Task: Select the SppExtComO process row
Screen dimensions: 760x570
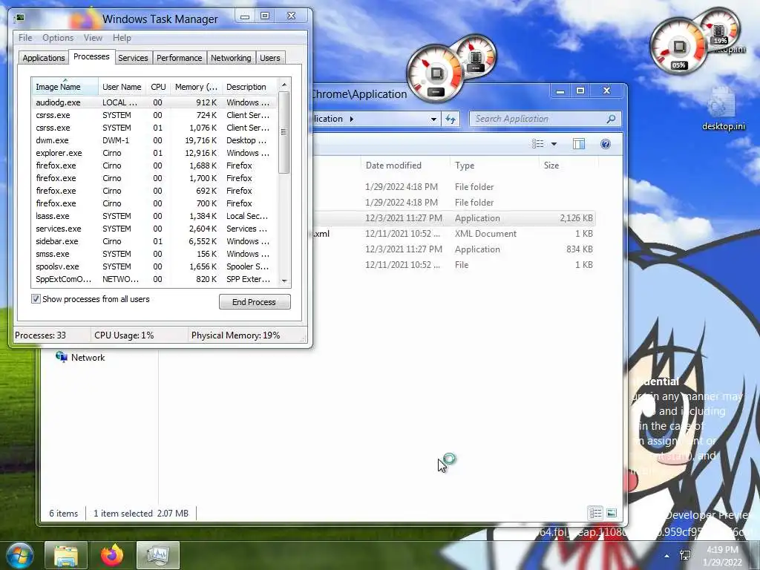Action: [x=154, y=279]
